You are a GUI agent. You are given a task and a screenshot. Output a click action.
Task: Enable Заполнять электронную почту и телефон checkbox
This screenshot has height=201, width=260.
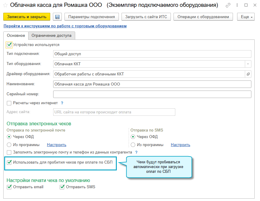tap(9, 152)
